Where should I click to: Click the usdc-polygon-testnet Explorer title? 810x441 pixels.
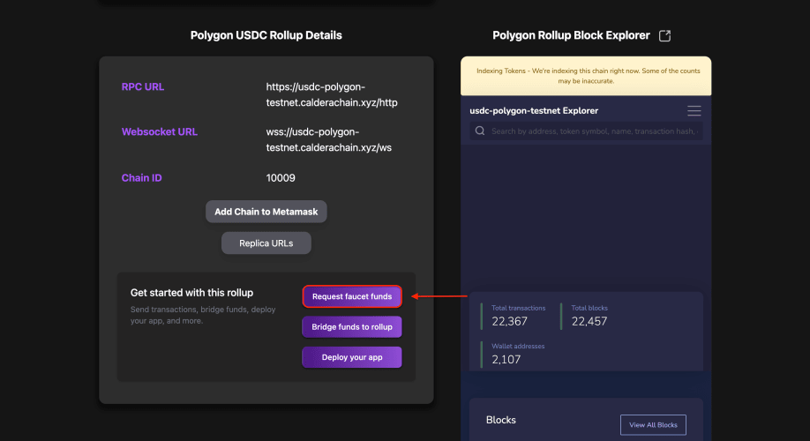[534, 111]
